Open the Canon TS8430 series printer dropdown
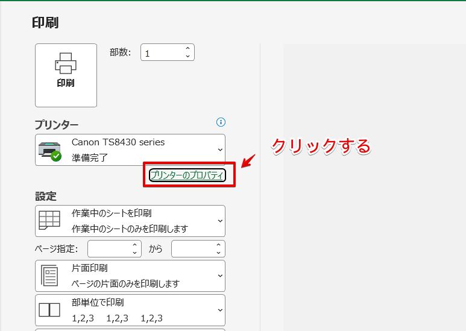Image resolution: width=466 pixels, height=331 pixels. 130,150
